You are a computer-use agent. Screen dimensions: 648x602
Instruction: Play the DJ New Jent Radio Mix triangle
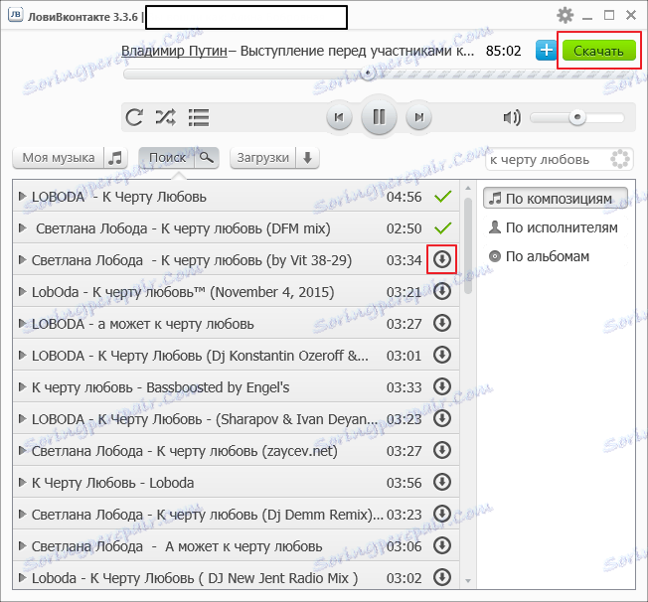point(22,577)
